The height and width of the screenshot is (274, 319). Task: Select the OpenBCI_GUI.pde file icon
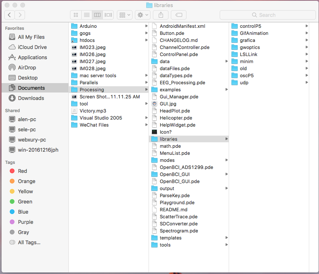click(154, 181)
